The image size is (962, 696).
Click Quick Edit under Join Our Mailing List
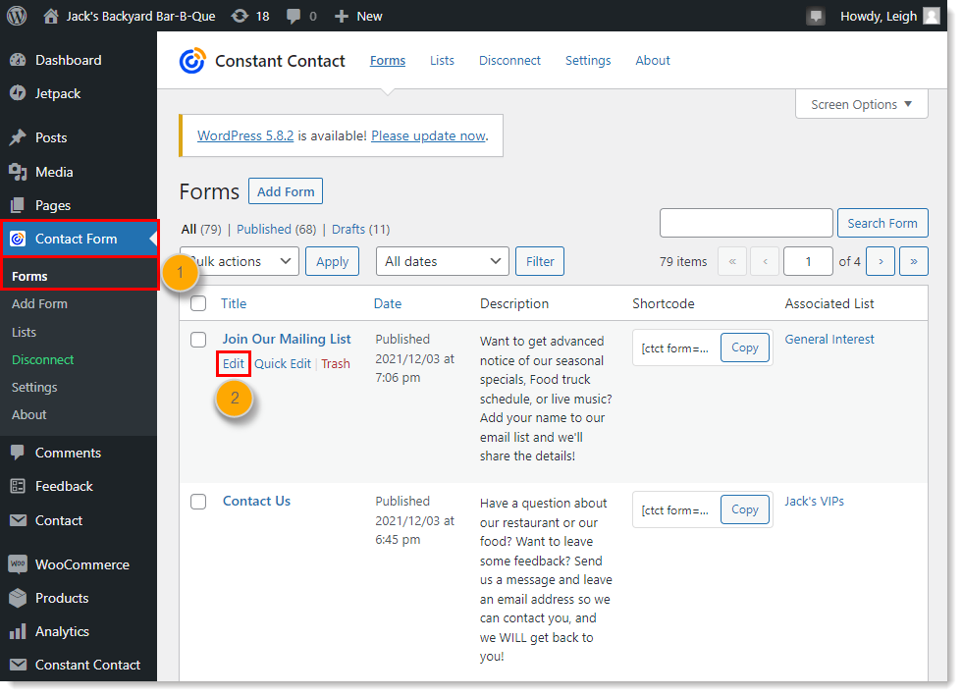tap(283, 363)
